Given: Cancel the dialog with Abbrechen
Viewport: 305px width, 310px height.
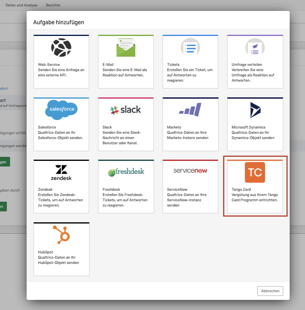Looking at the screenshot, I should (270, 291).
